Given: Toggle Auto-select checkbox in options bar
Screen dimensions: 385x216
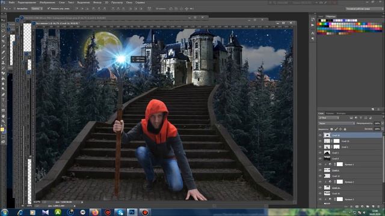Looking at the screenshot, I should coord(14,8).
